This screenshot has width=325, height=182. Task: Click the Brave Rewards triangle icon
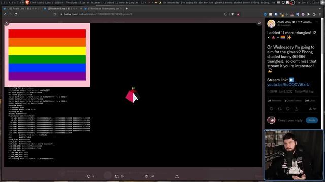238,14
